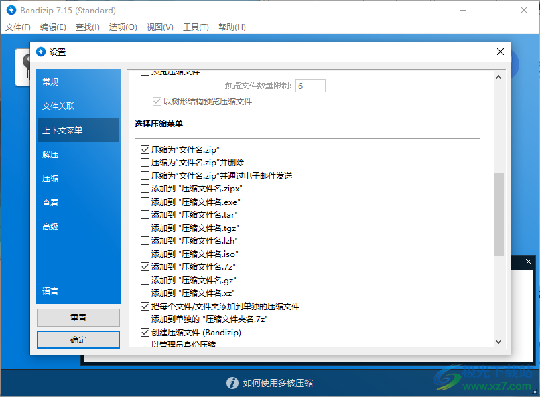Image resolution: width=540 pixels, height=397 pixels.
Task: Open the 解压 settings tab
Action: [78, 154]
